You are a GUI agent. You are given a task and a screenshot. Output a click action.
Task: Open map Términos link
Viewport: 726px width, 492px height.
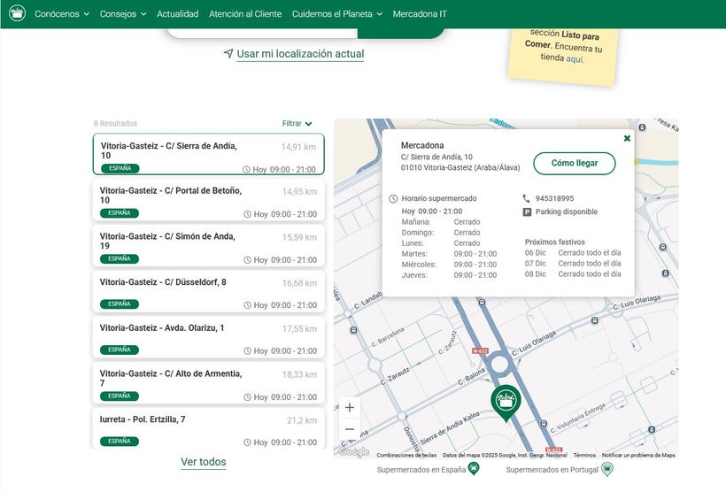(x=584, y=455)
